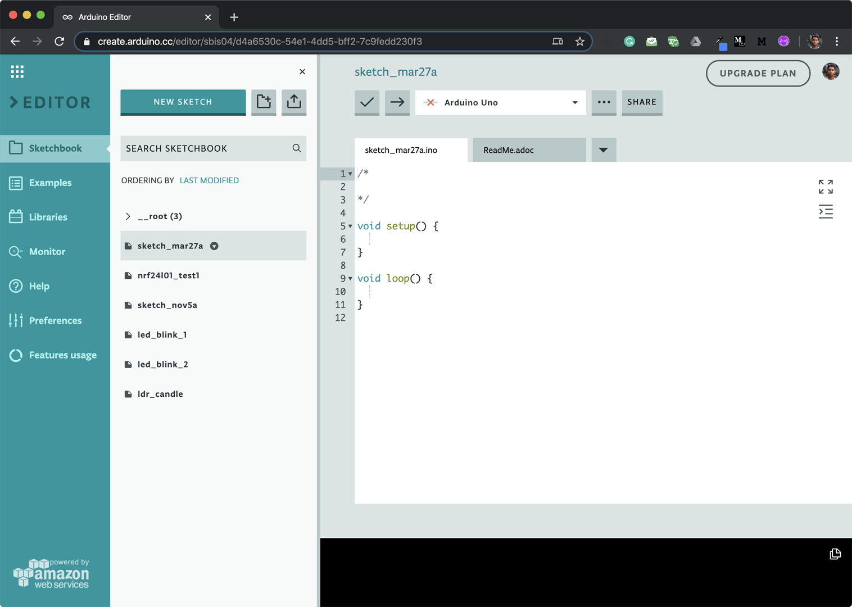This screenshot has height=607, width=852.
Task: Open the sketch_mar27a options dropdown arrow
Action: tap(214, 246)
